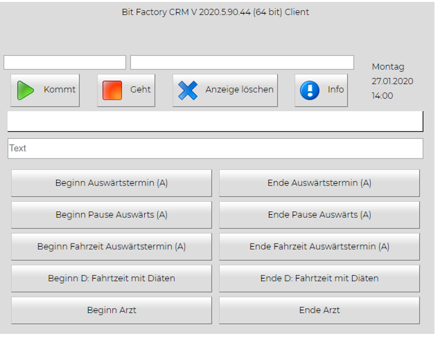The height and width of the screenshot is (337, 437).
Task: Select Ende Pause Auswärts (A)
Action: pyautogui.click(x=319, y=214)
